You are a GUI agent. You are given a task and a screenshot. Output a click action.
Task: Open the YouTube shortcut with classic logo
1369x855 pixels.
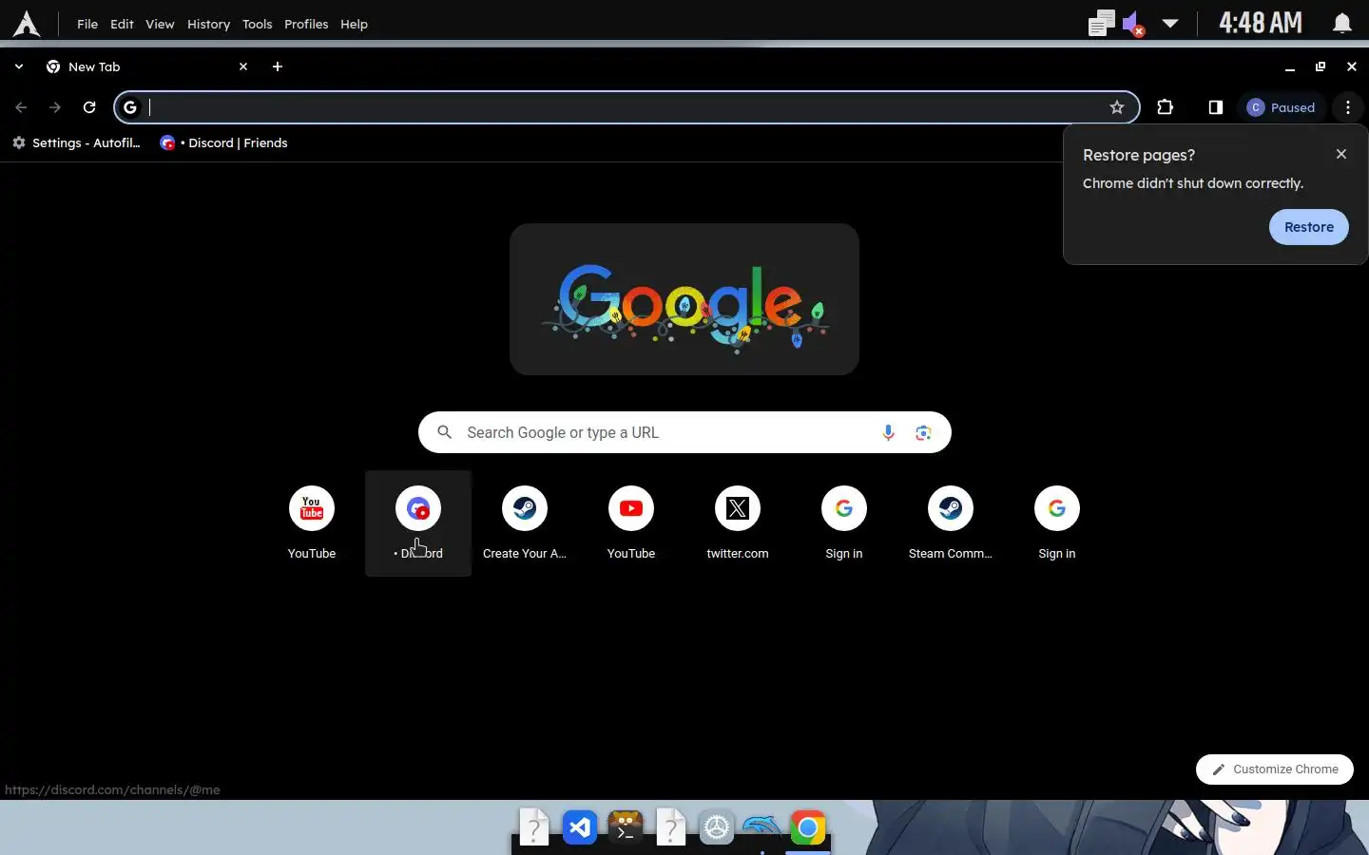point(312,522)
